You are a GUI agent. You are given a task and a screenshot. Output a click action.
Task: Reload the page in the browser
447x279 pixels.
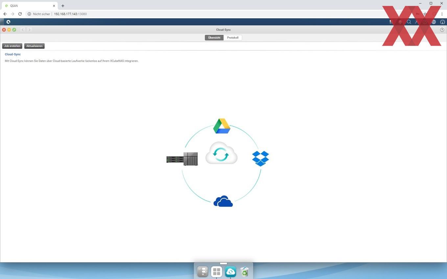click(20, 14)
